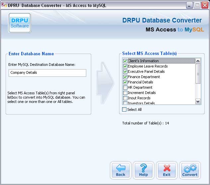Click the Back arrow button
This screenshot has height=185, width=210.
[x=120, y=170]
